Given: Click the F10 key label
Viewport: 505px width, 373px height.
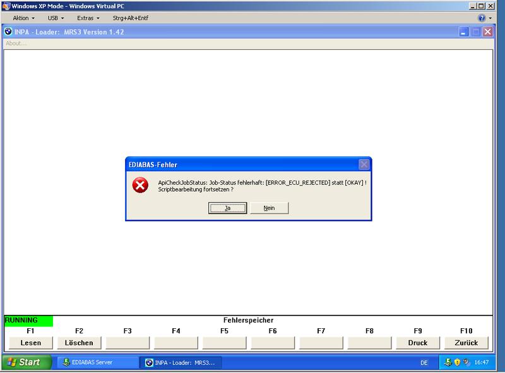Looking at the screenshot, I should (466, 331).
